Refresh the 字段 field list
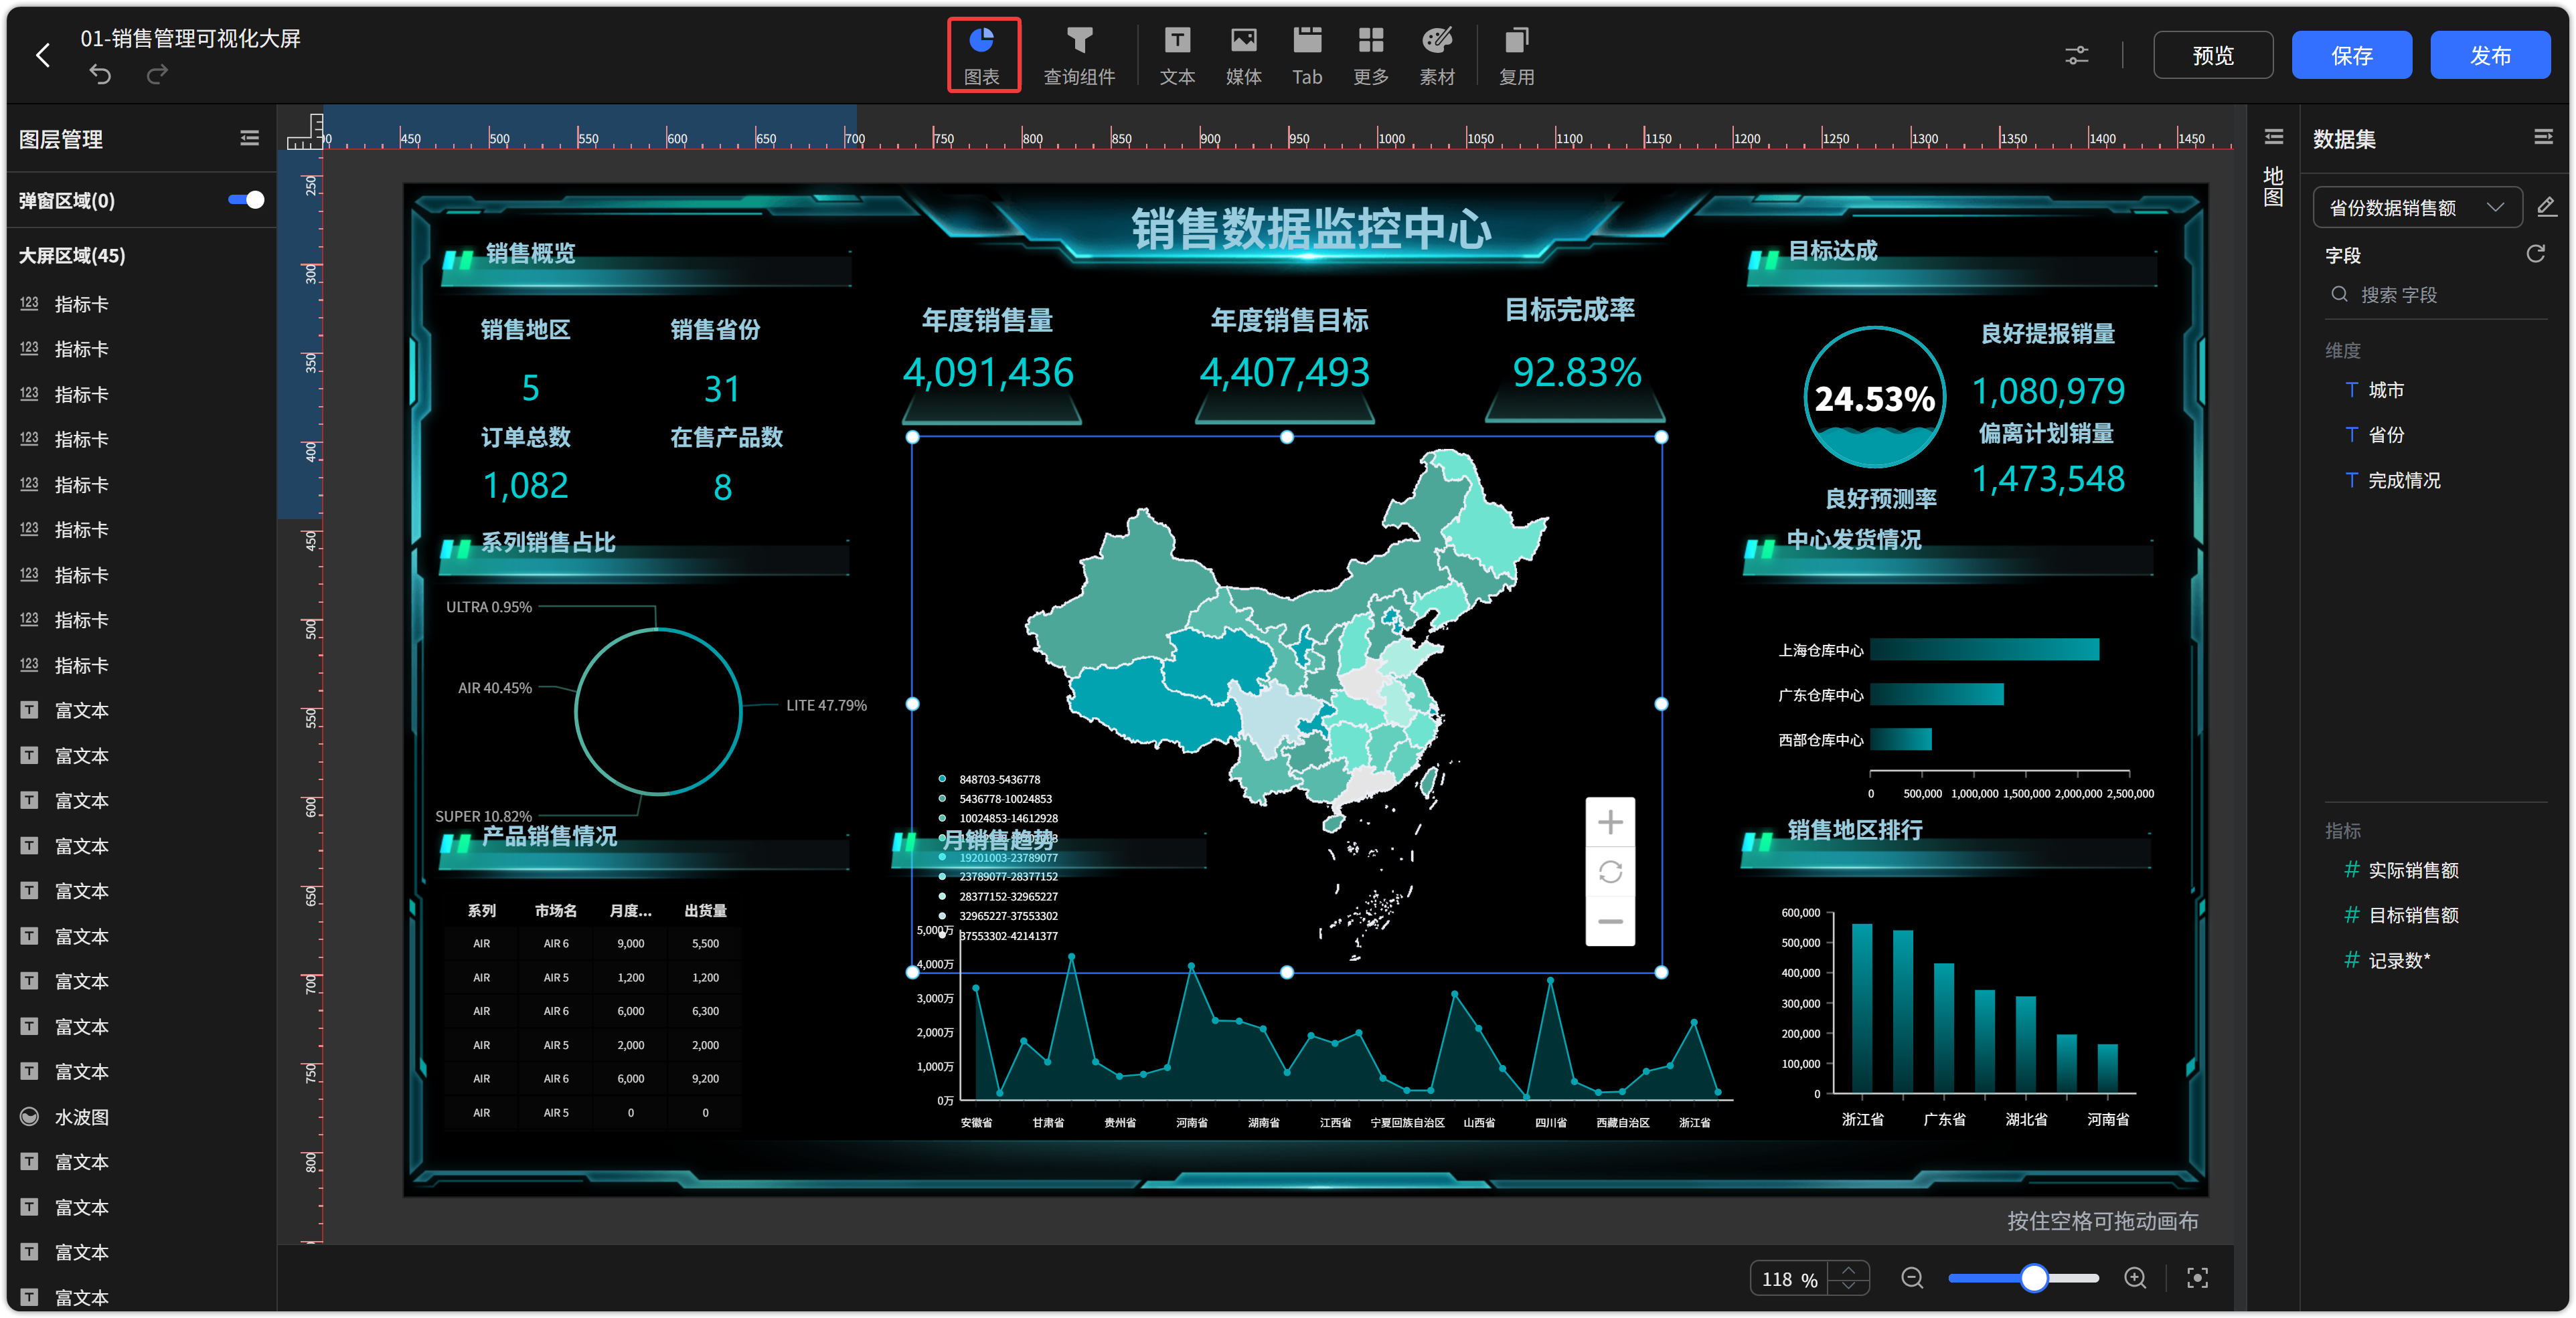Screen dimensions: 2576x1318 pyautogui.click(x=2535, y=254)
